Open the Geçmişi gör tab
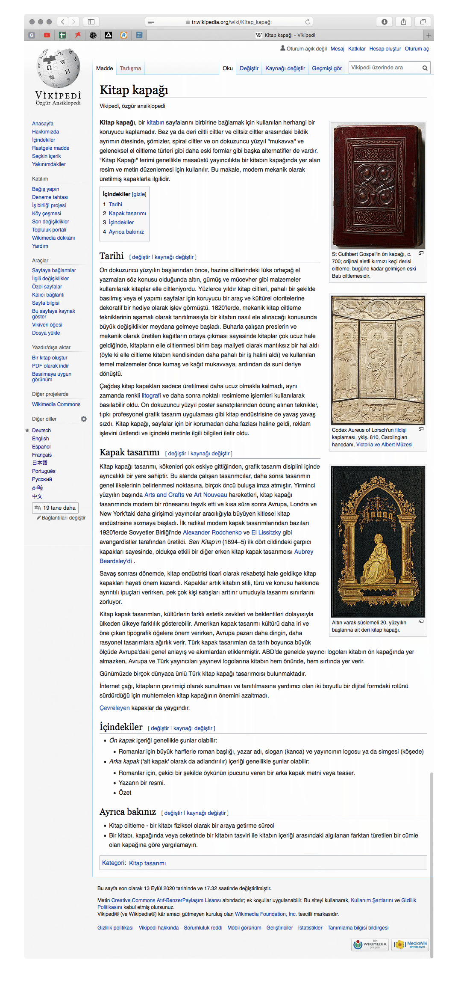Screen dimensions: 458x998 [326, 68]
